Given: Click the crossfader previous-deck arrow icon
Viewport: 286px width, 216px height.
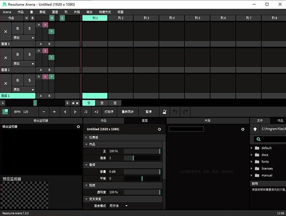Looking at the screenshot, I should tap(73, 103).
